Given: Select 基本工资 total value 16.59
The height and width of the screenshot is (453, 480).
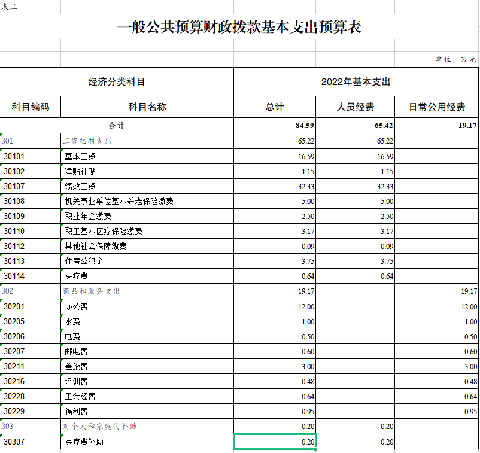Looking at the screenshot, I should (x=275, y=156).
